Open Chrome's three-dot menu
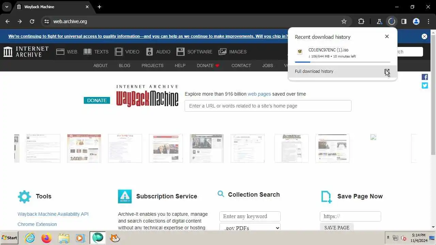 coord(429,21)
